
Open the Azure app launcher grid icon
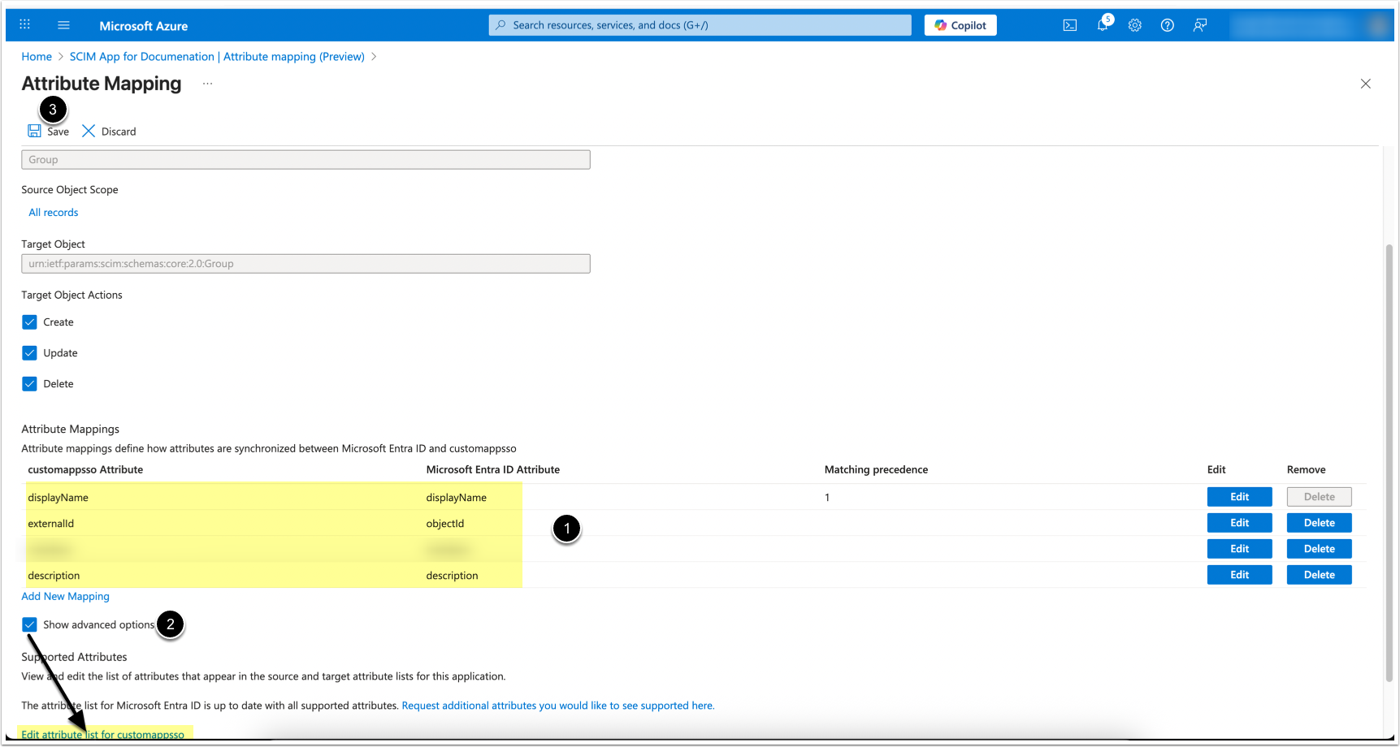tap(25, 24)
